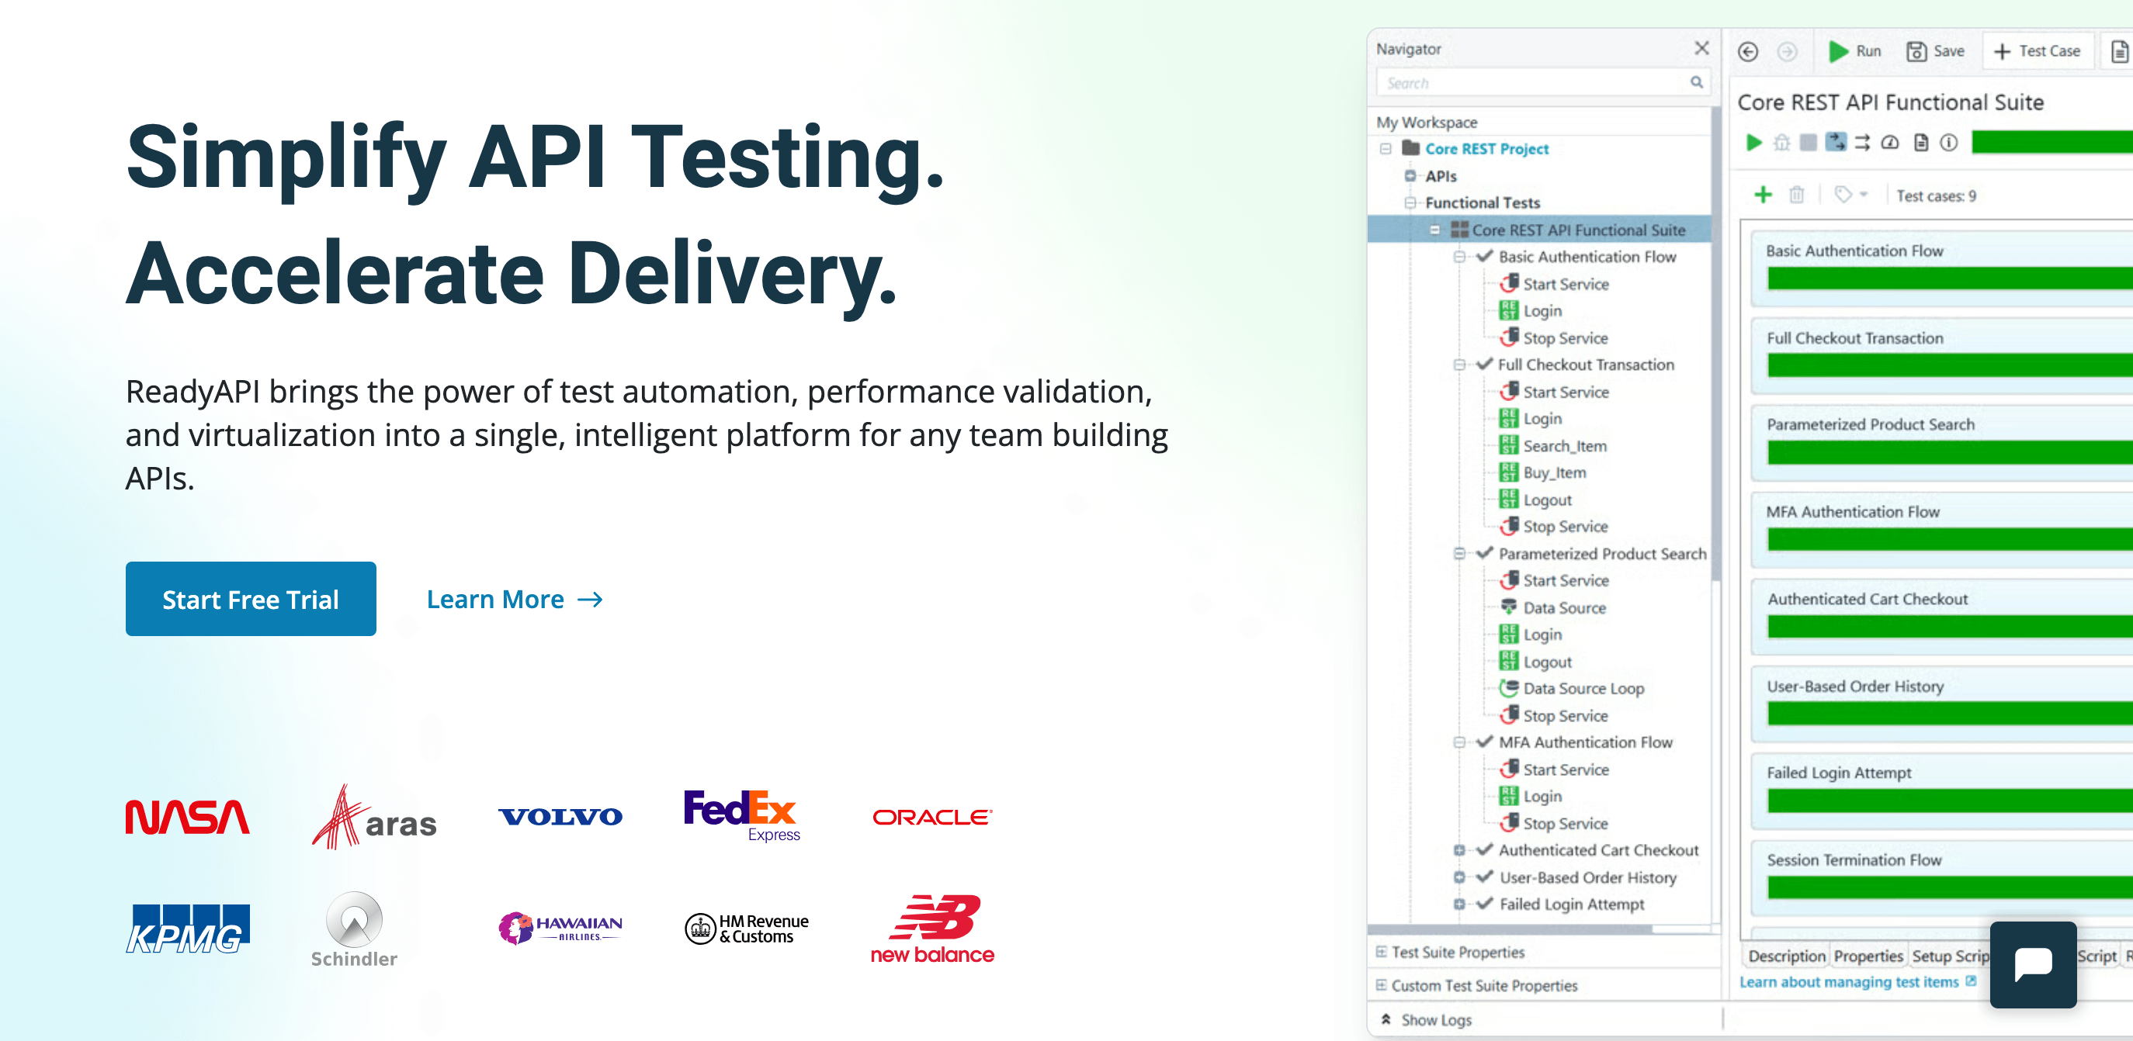The image size is (2133, 1041).
Task: Expand the Test Suite Properties section
Action: (1380, 952)
